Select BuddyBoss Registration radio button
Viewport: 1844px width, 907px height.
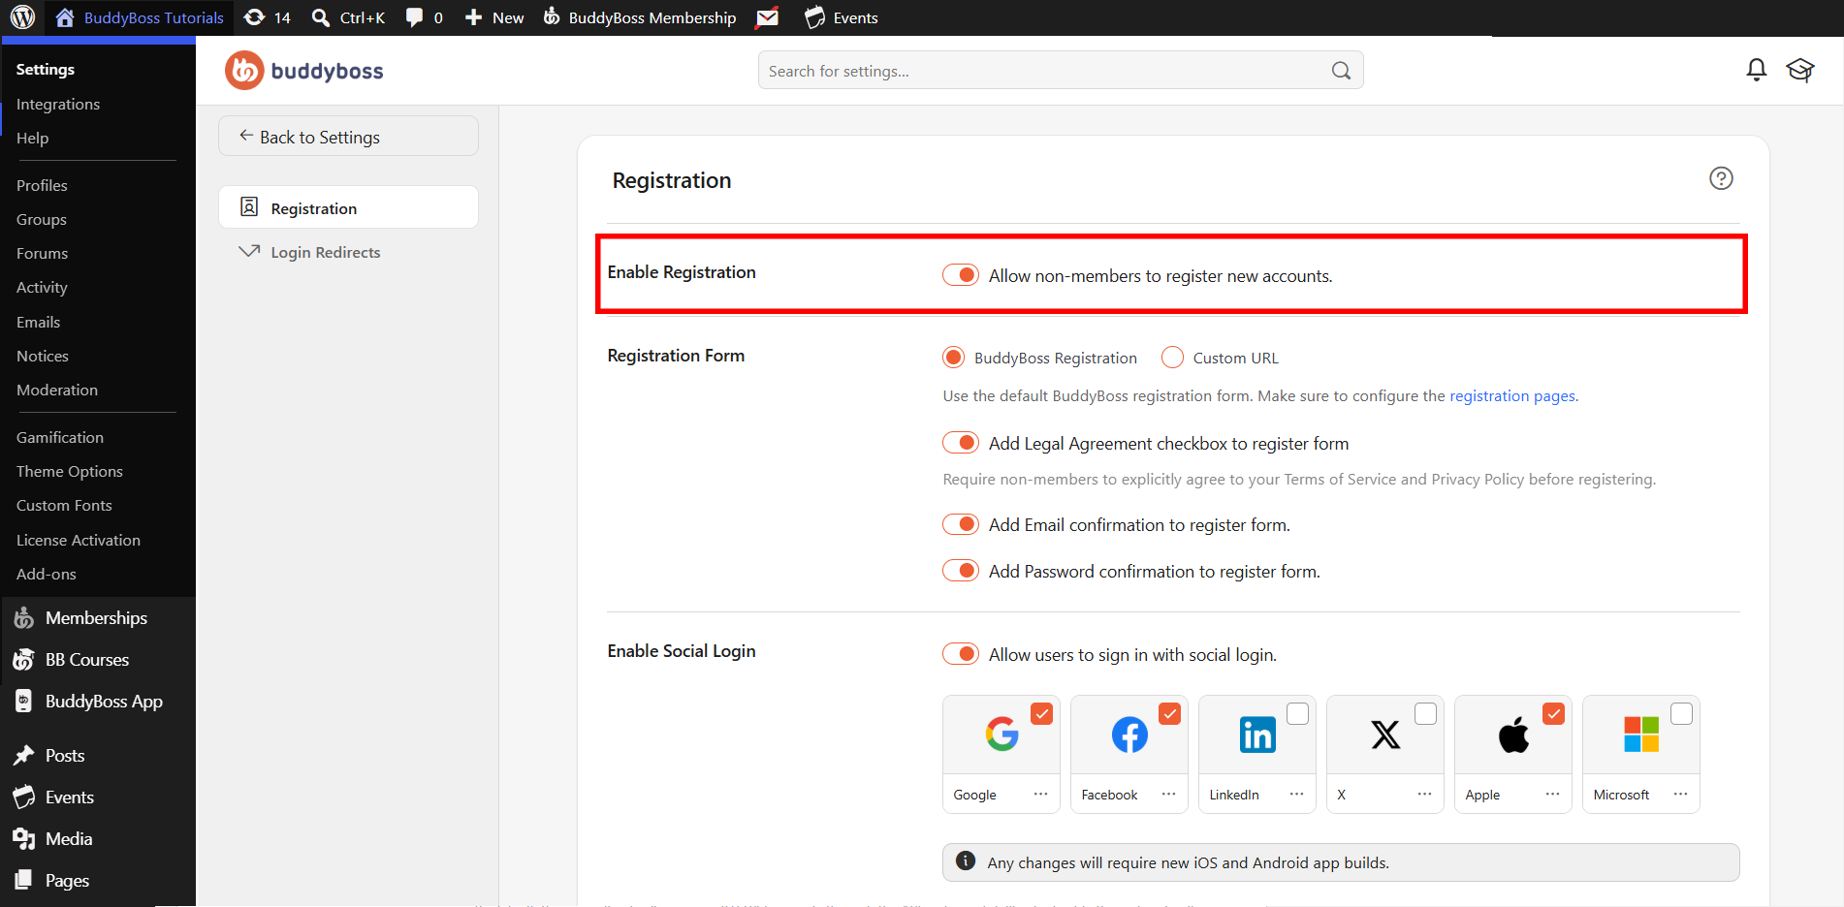pyautogui.click(x=954, y=358)
